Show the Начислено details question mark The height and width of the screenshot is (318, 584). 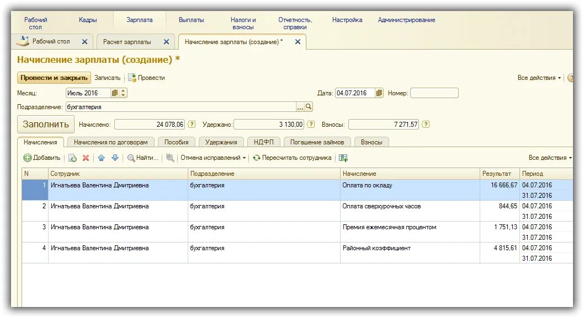click(x=192, y=125)
